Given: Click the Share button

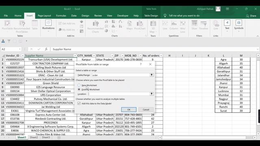Looking at the screenshot, I should tap(251, 16).
